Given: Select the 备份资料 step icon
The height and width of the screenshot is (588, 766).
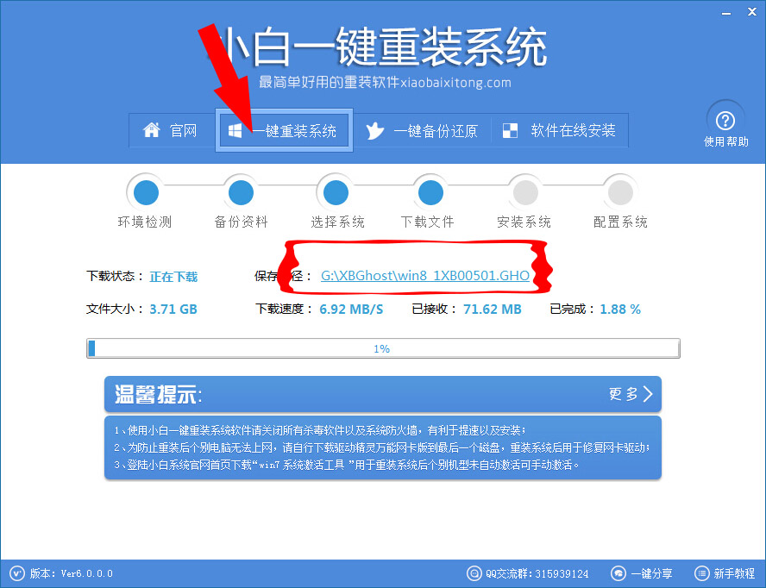Looking at the screenshot, I should [x=240, y=192].
